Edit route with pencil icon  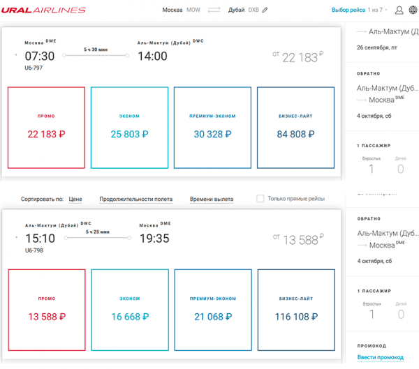(265, 10)
